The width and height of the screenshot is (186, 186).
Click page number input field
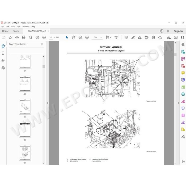pos(51,37)
